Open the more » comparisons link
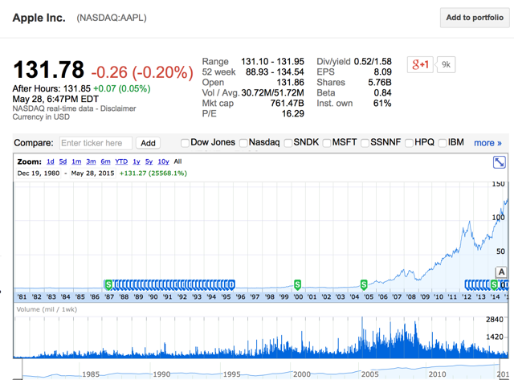 click(x=487, y=143)
